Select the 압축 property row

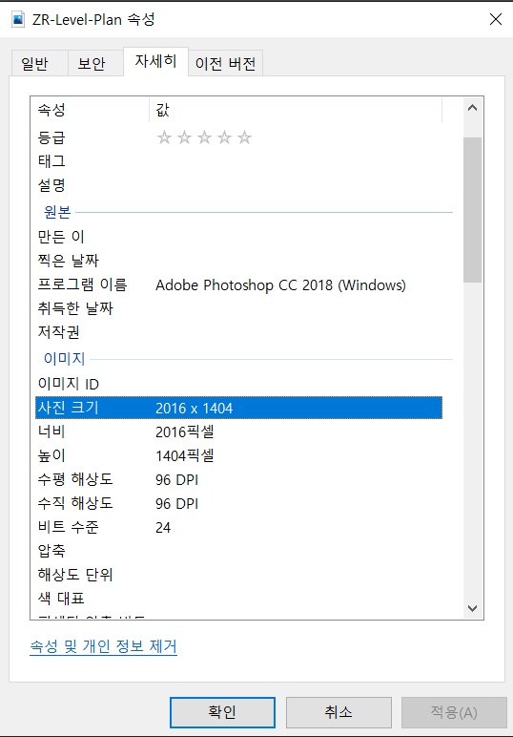(239, 551)
